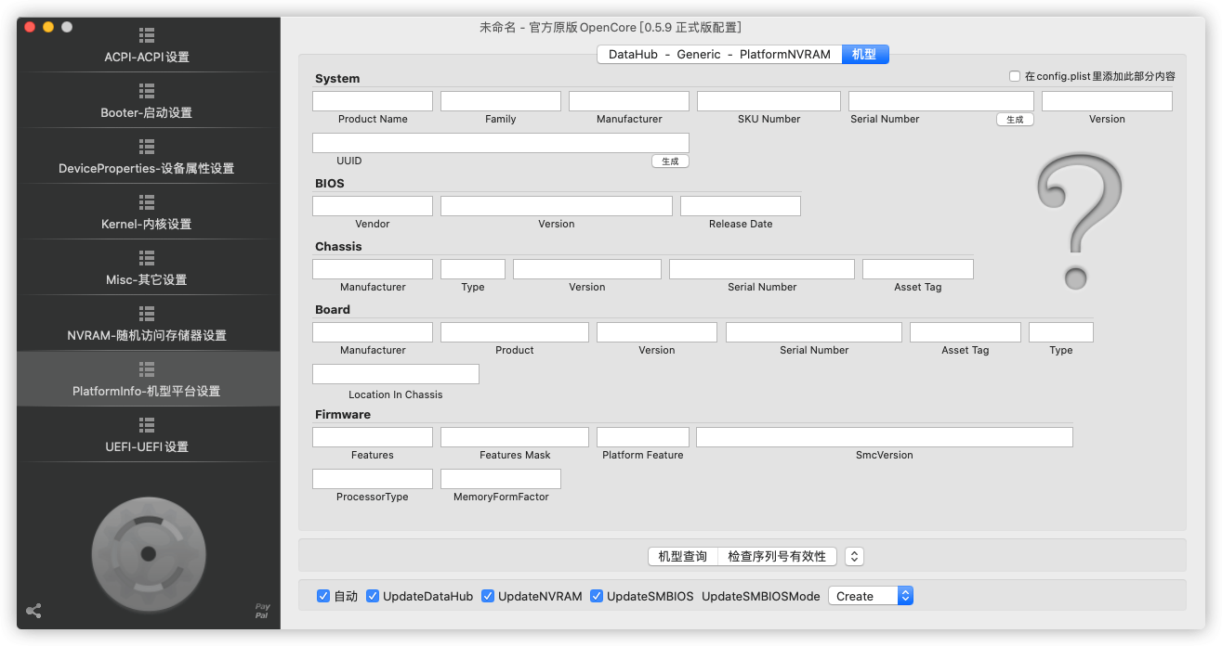Screen dimensions: 1222x646
Task: Click System Manufacturer field
Action: 629,101
